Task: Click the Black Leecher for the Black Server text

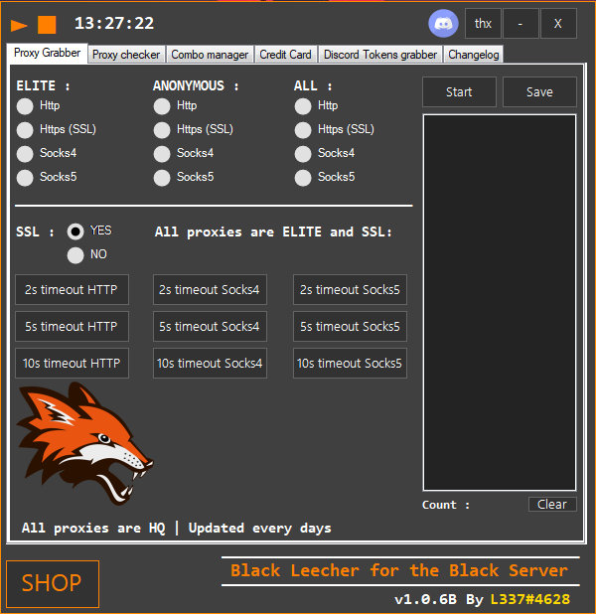Action: 399,571
